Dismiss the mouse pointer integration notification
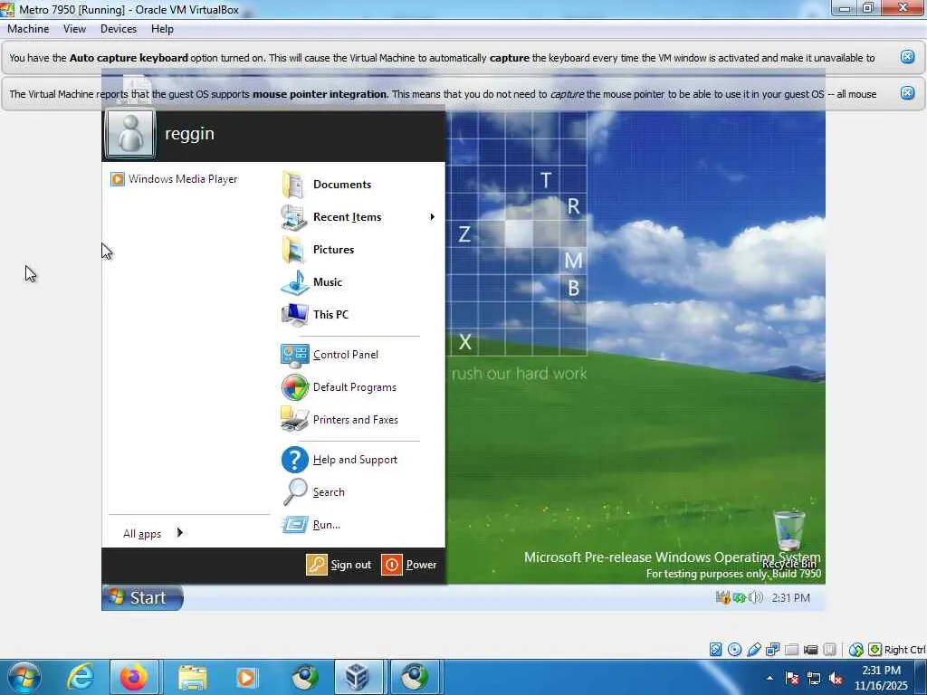This screenshot has width=927, height=695. 907,93
